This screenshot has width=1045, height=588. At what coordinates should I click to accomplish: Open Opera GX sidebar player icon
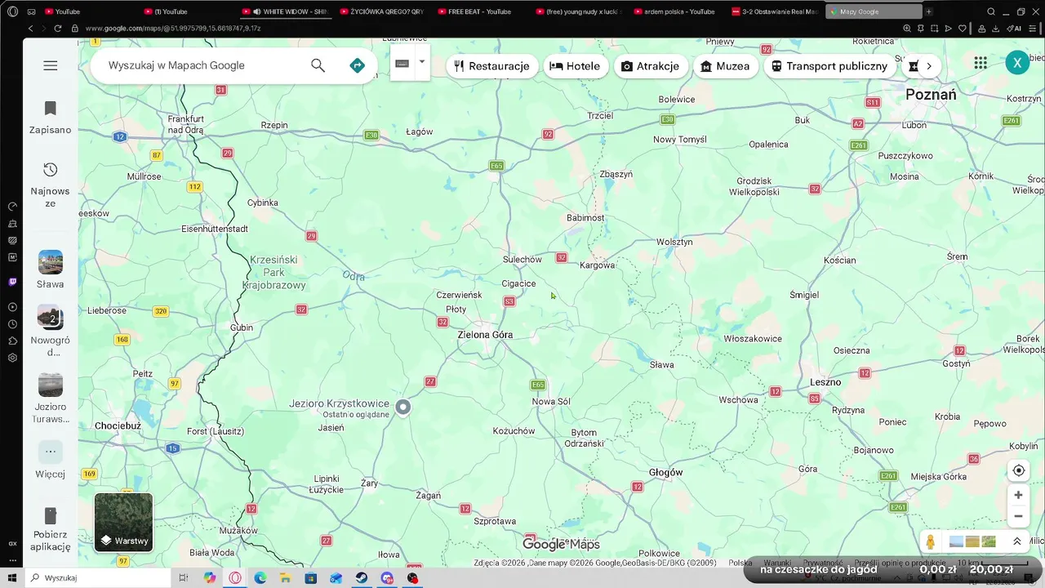click(12, 307)
